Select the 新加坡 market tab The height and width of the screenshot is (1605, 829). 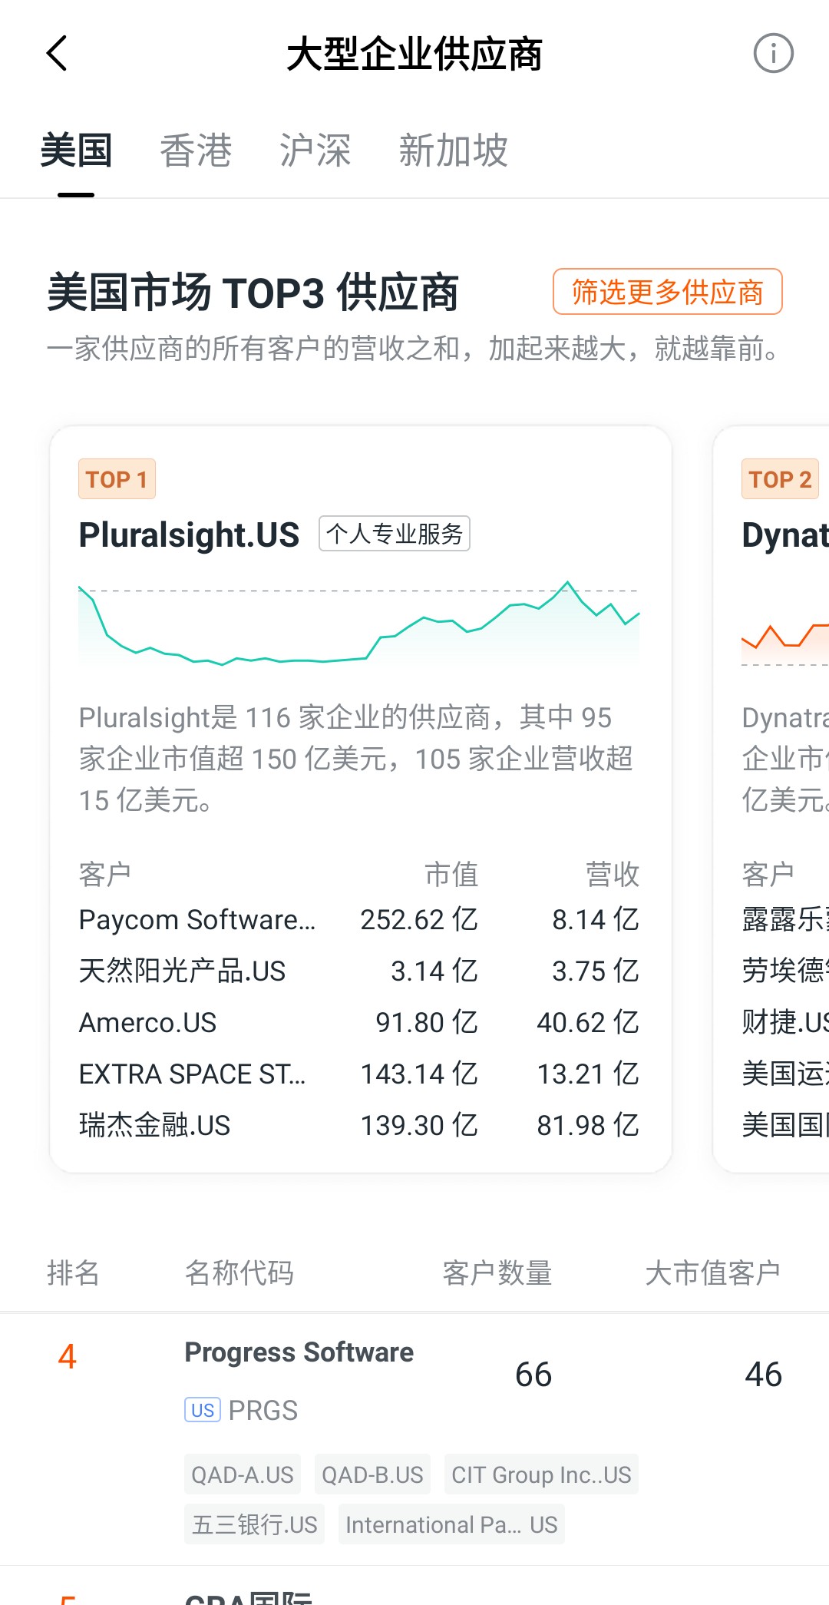tap(453, 151)
